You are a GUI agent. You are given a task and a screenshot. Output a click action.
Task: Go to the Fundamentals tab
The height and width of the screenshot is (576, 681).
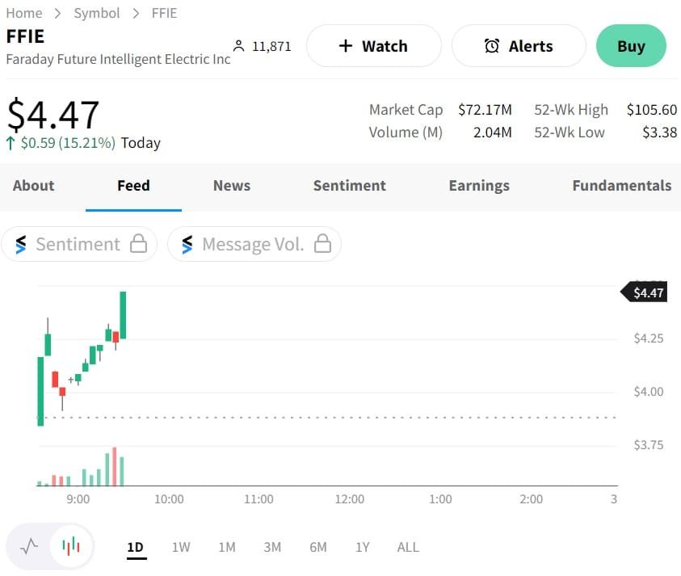pos(621,186)
